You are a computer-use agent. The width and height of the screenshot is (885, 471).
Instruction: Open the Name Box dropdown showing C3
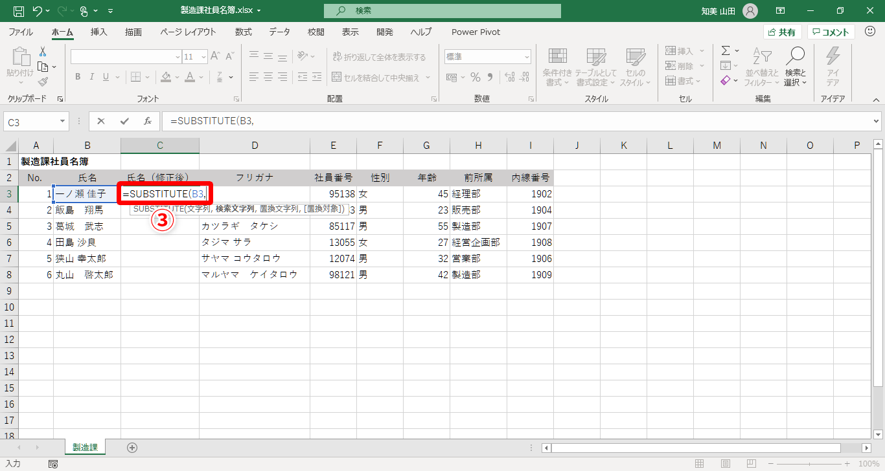click(x=63, y=122)
